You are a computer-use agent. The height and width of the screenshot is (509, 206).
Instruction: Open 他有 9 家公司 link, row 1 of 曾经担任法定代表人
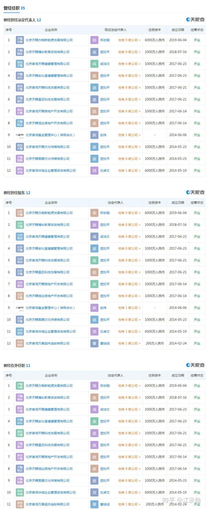[129, 40]
